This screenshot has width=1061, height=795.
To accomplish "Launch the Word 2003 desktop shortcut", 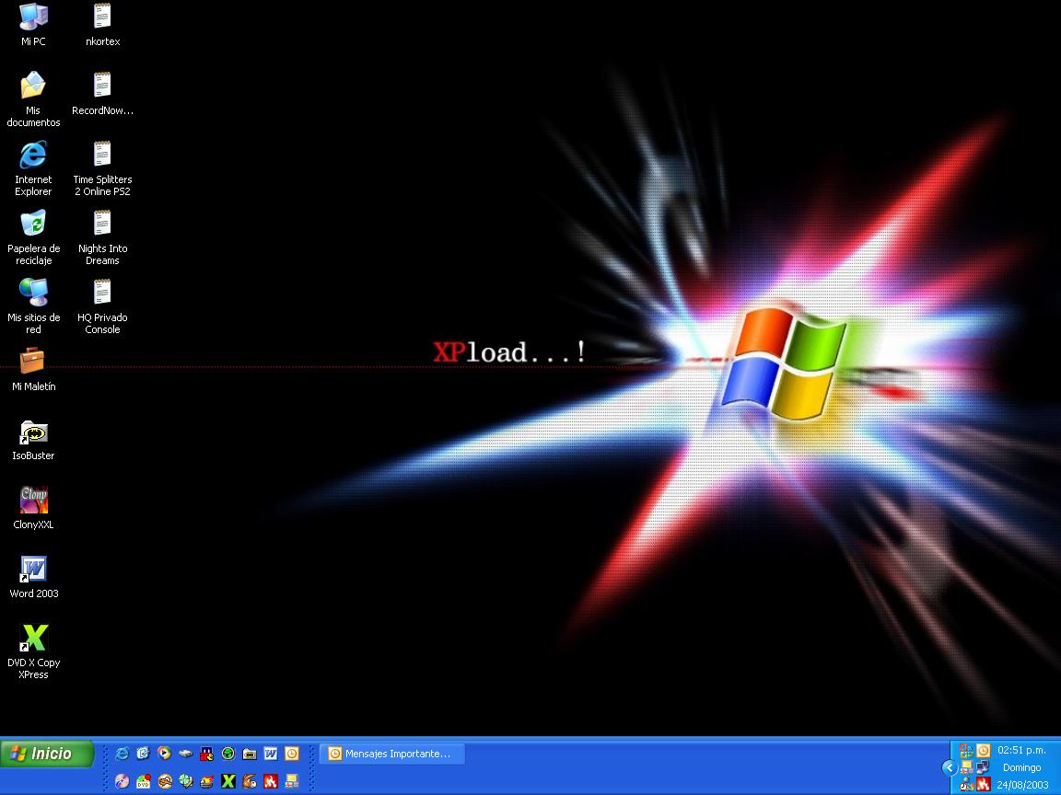I will pyautogui.click(x=33, y=570).
